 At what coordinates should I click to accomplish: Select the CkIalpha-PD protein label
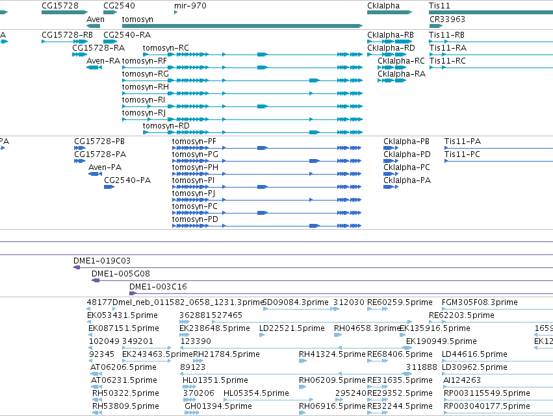[407, 154]
